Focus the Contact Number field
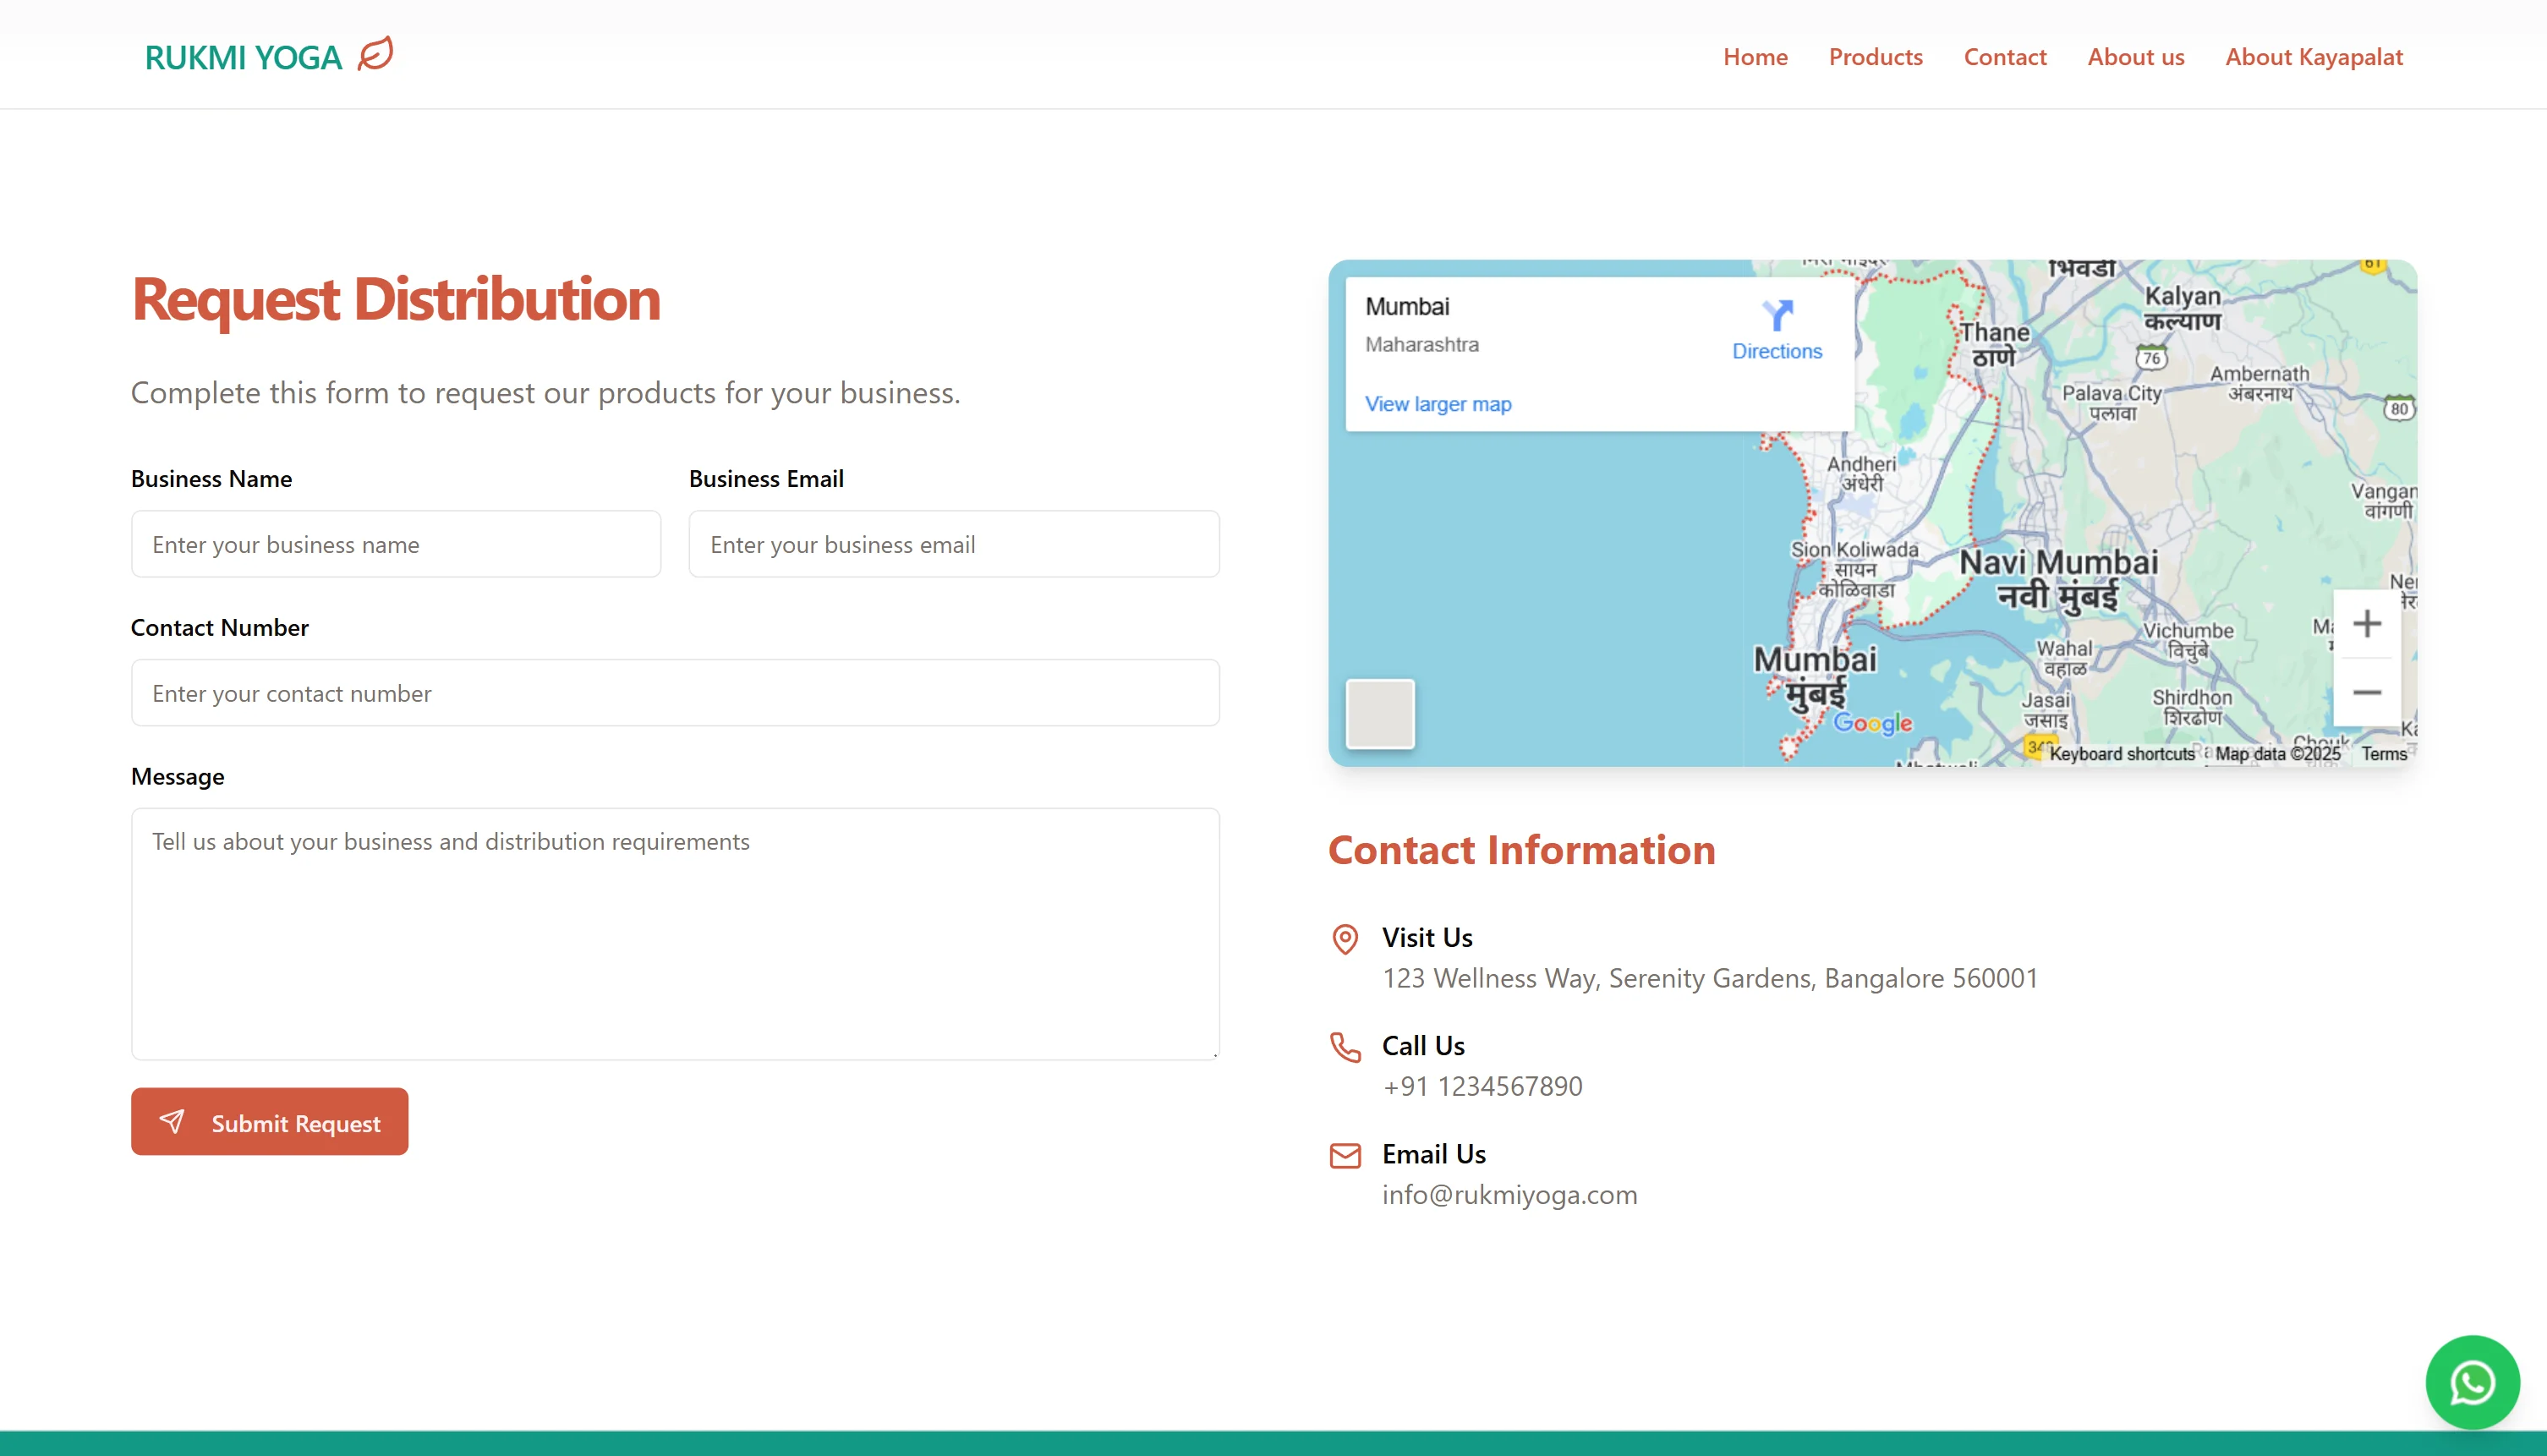This screenshot has width=2547, height=1456. coord(675,693)
